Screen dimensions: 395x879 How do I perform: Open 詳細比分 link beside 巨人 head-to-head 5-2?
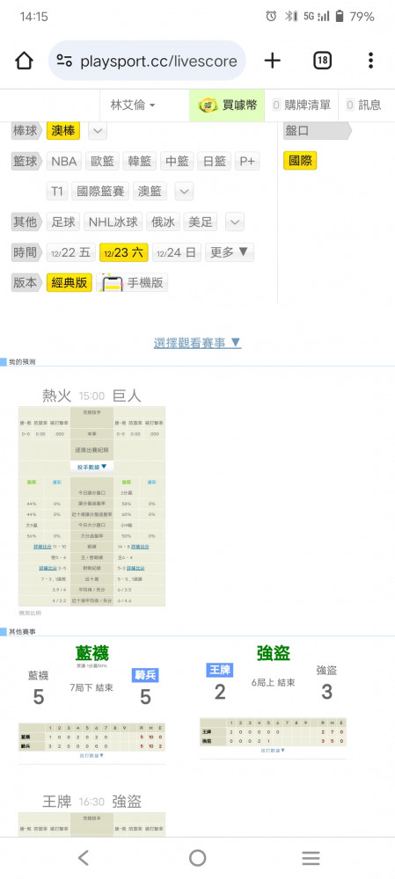tap(135, 569)
